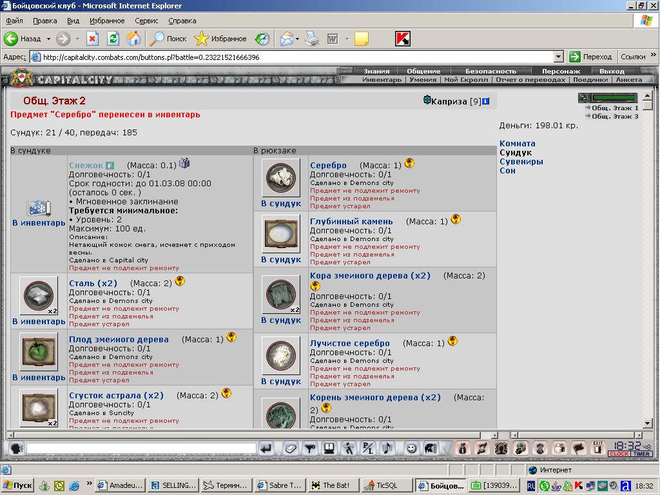Open the Избранное menu
This screenshot has height=495, width=660.
(x=107, y=21)
